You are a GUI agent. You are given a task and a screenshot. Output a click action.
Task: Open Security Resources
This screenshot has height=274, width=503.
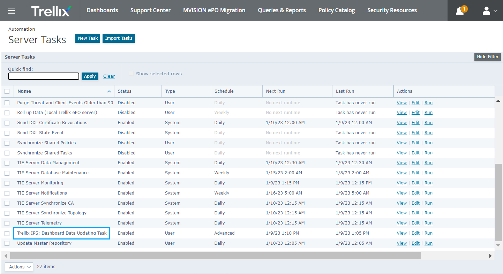click(x=392, y=10)
